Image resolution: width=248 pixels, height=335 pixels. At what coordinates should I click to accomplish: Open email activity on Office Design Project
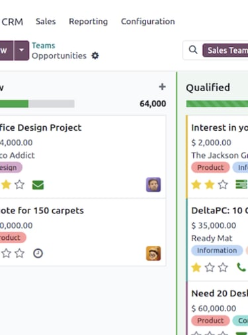38,185
